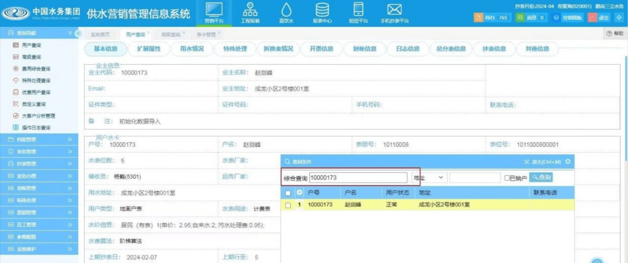Click the 综合查询 input field
Image resolution: width=628 pixels, height=263 pixels.
click(x=358, y=177)
